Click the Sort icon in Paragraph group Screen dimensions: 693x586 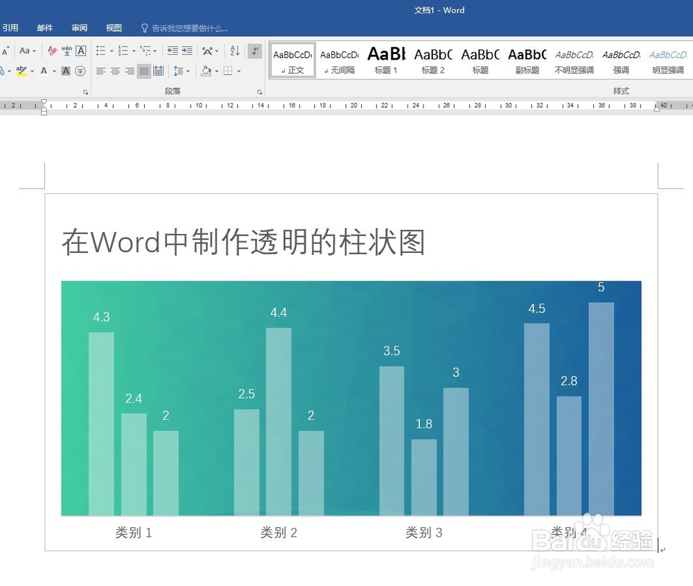point(234,51)
